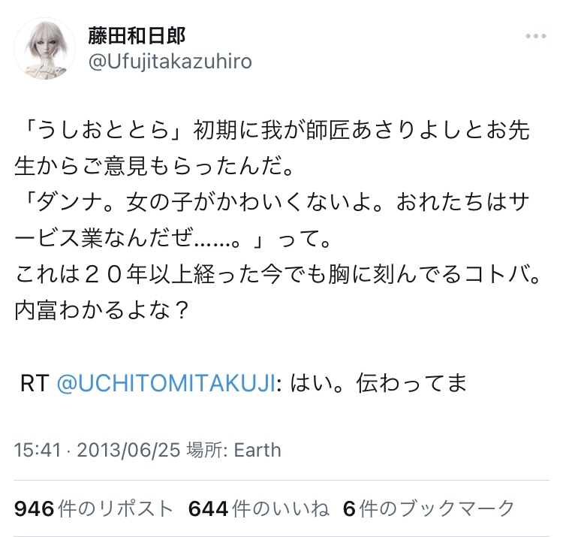This screenshot has height=537, width=563.
Task: Select the line 内富わかるよな？
Action: [x=101, y=310]
